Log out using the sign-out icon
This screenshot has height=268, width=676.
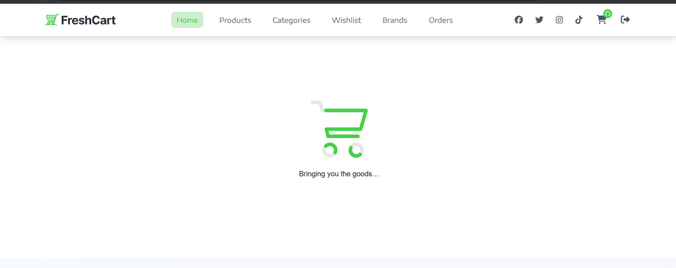[x=625, y=20]
